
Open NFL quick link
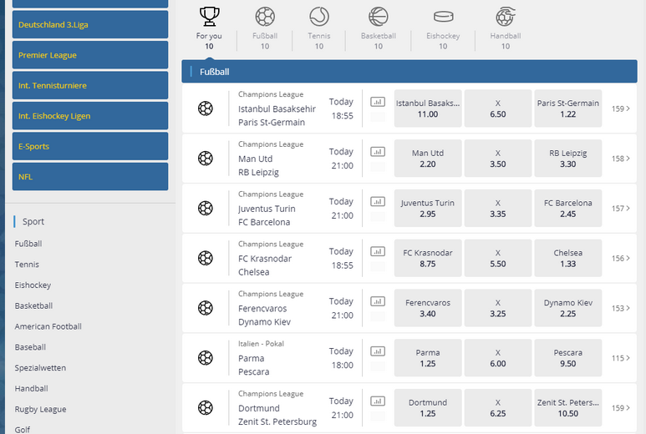tap(90, 177)
